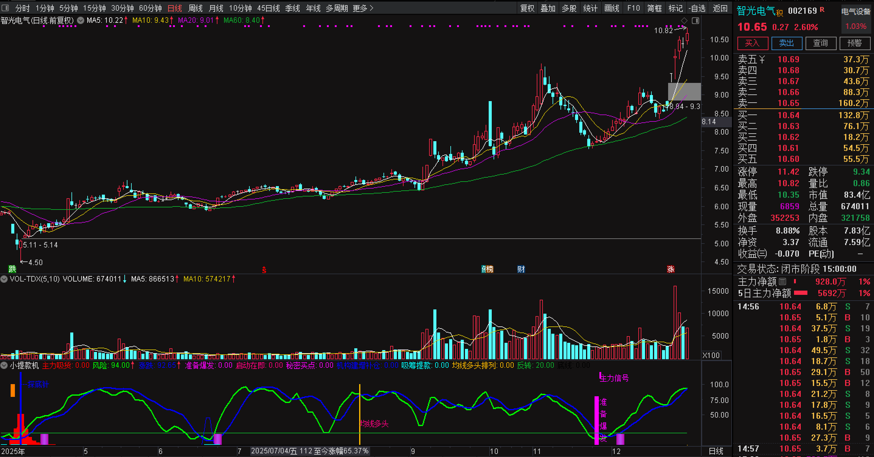The image size is (874, 457).
Task: Select the 60分钟 period tab
Action: (150, 8)
